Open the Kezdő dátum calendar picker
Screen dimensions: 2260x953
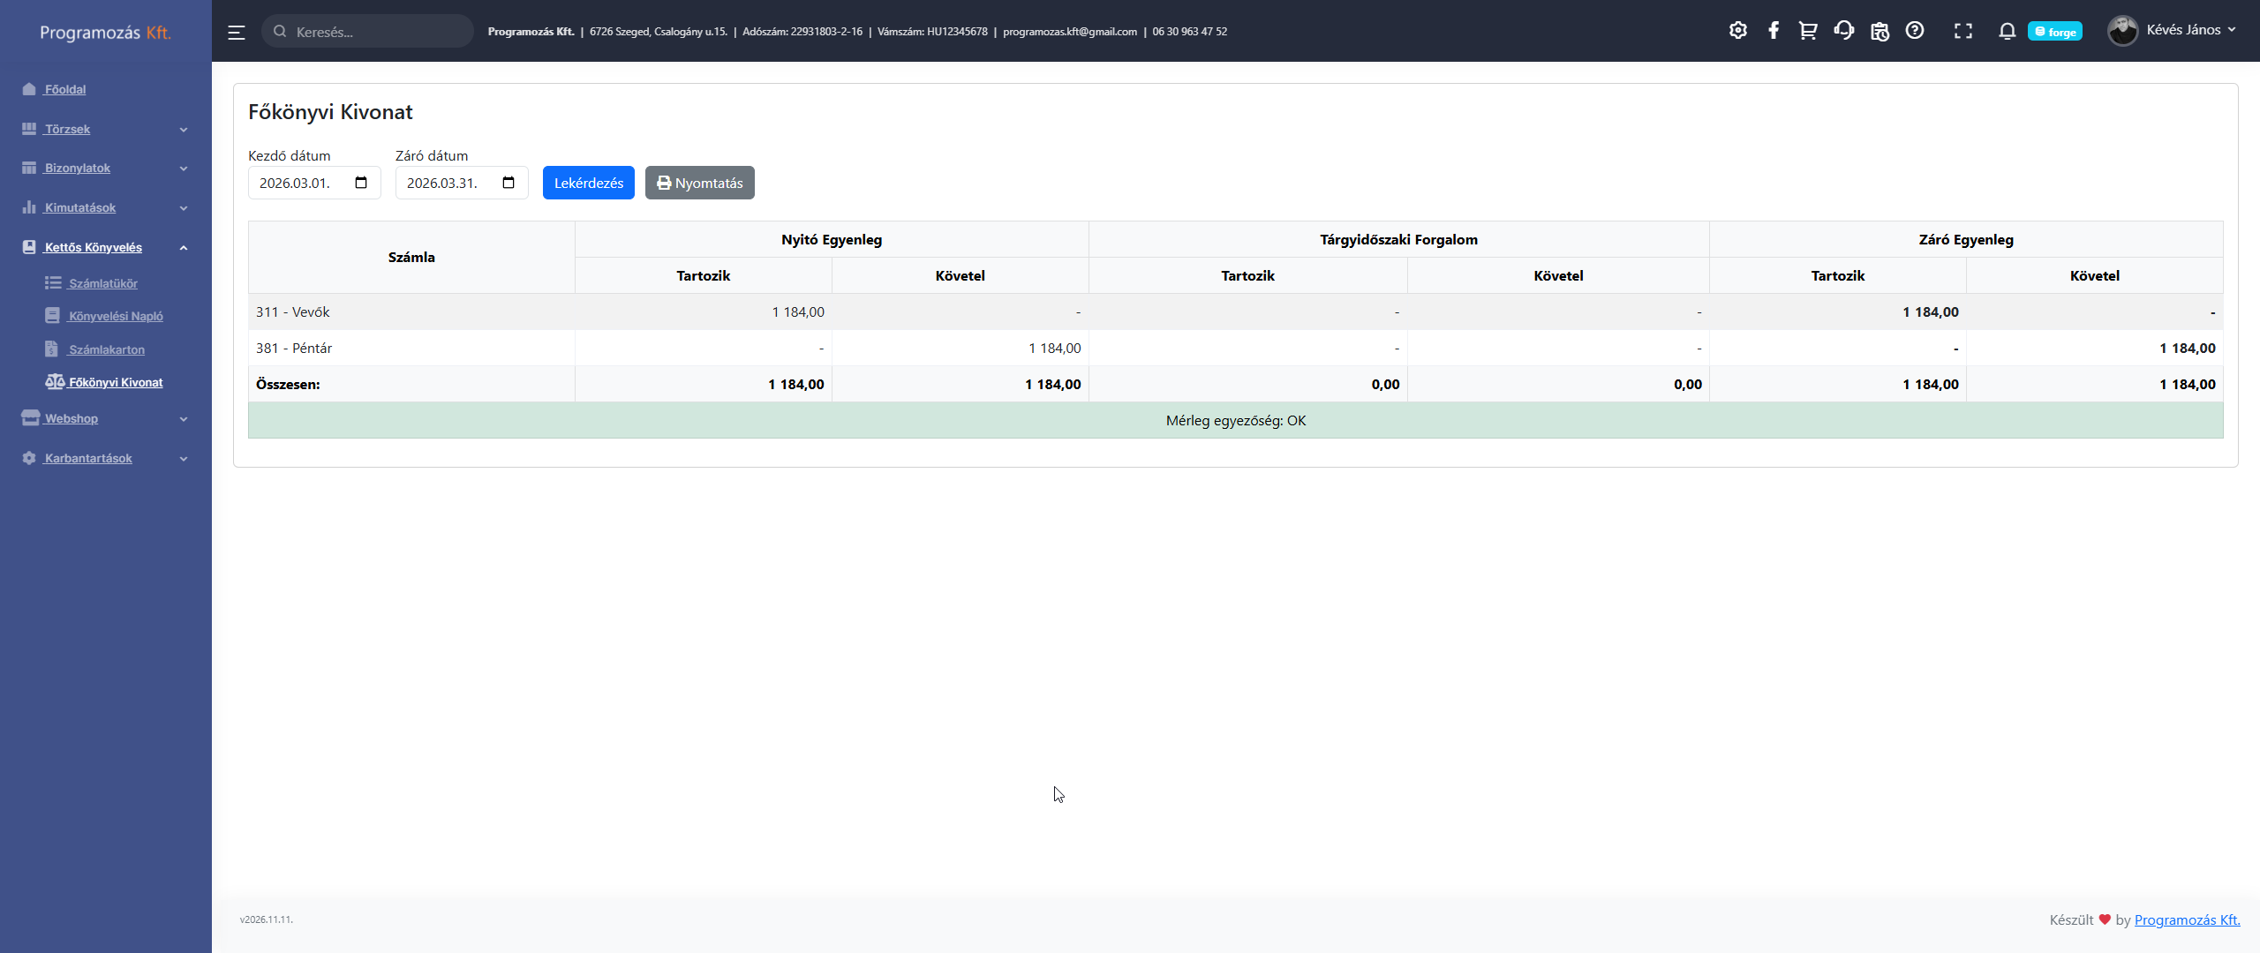tap(361, 183)
